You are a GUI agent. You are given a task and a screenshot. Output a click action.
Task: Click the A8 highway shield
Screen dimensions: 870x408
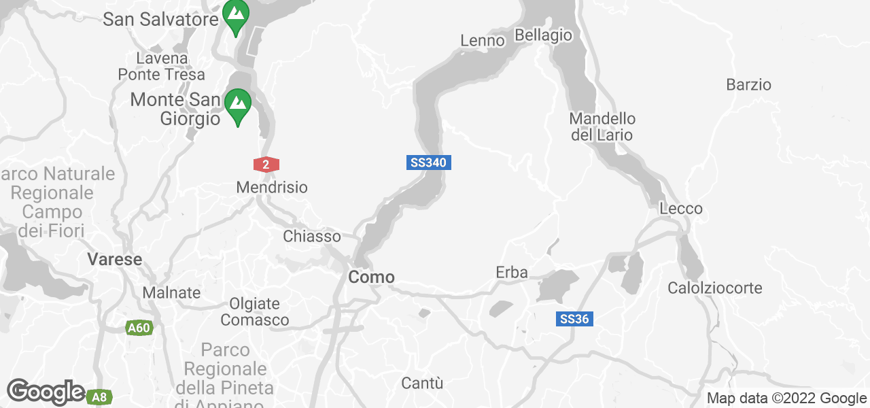coord(100,396)
